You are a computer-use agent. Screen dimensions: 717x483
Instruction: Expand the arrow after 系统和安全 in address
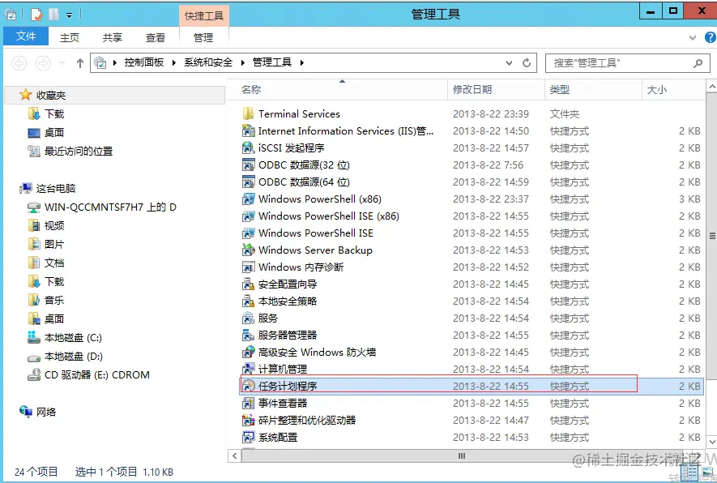pyautogui.click(x=242, y=62)
